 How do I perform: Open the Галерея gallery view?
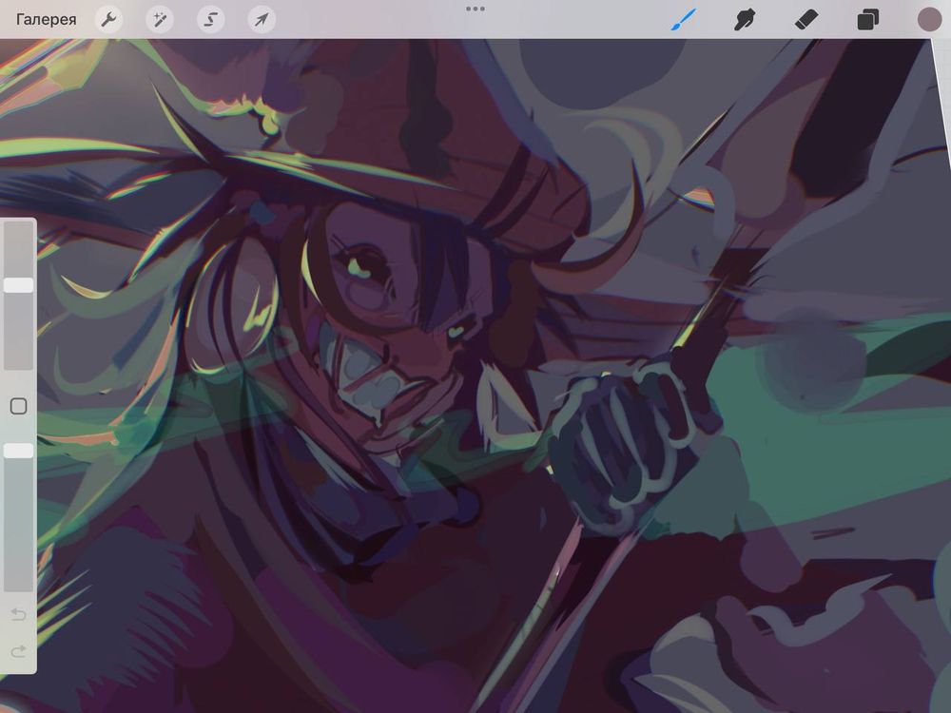(x=46, y=19)
